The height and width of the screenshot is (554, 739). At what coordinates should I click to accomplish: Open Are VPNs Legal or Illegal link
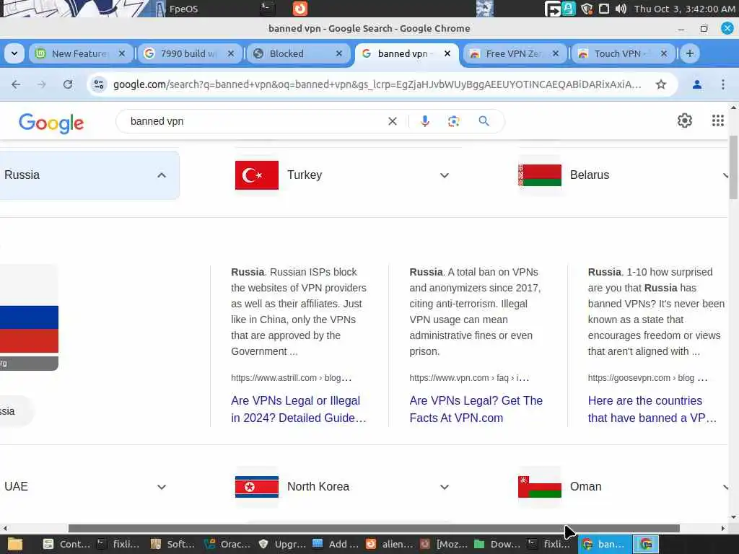point(298,409)
